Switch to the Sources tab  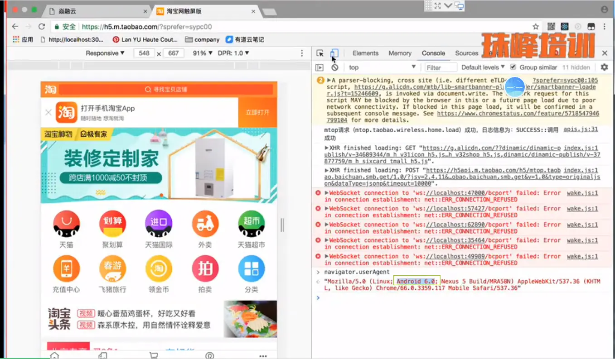coord(467,53)
